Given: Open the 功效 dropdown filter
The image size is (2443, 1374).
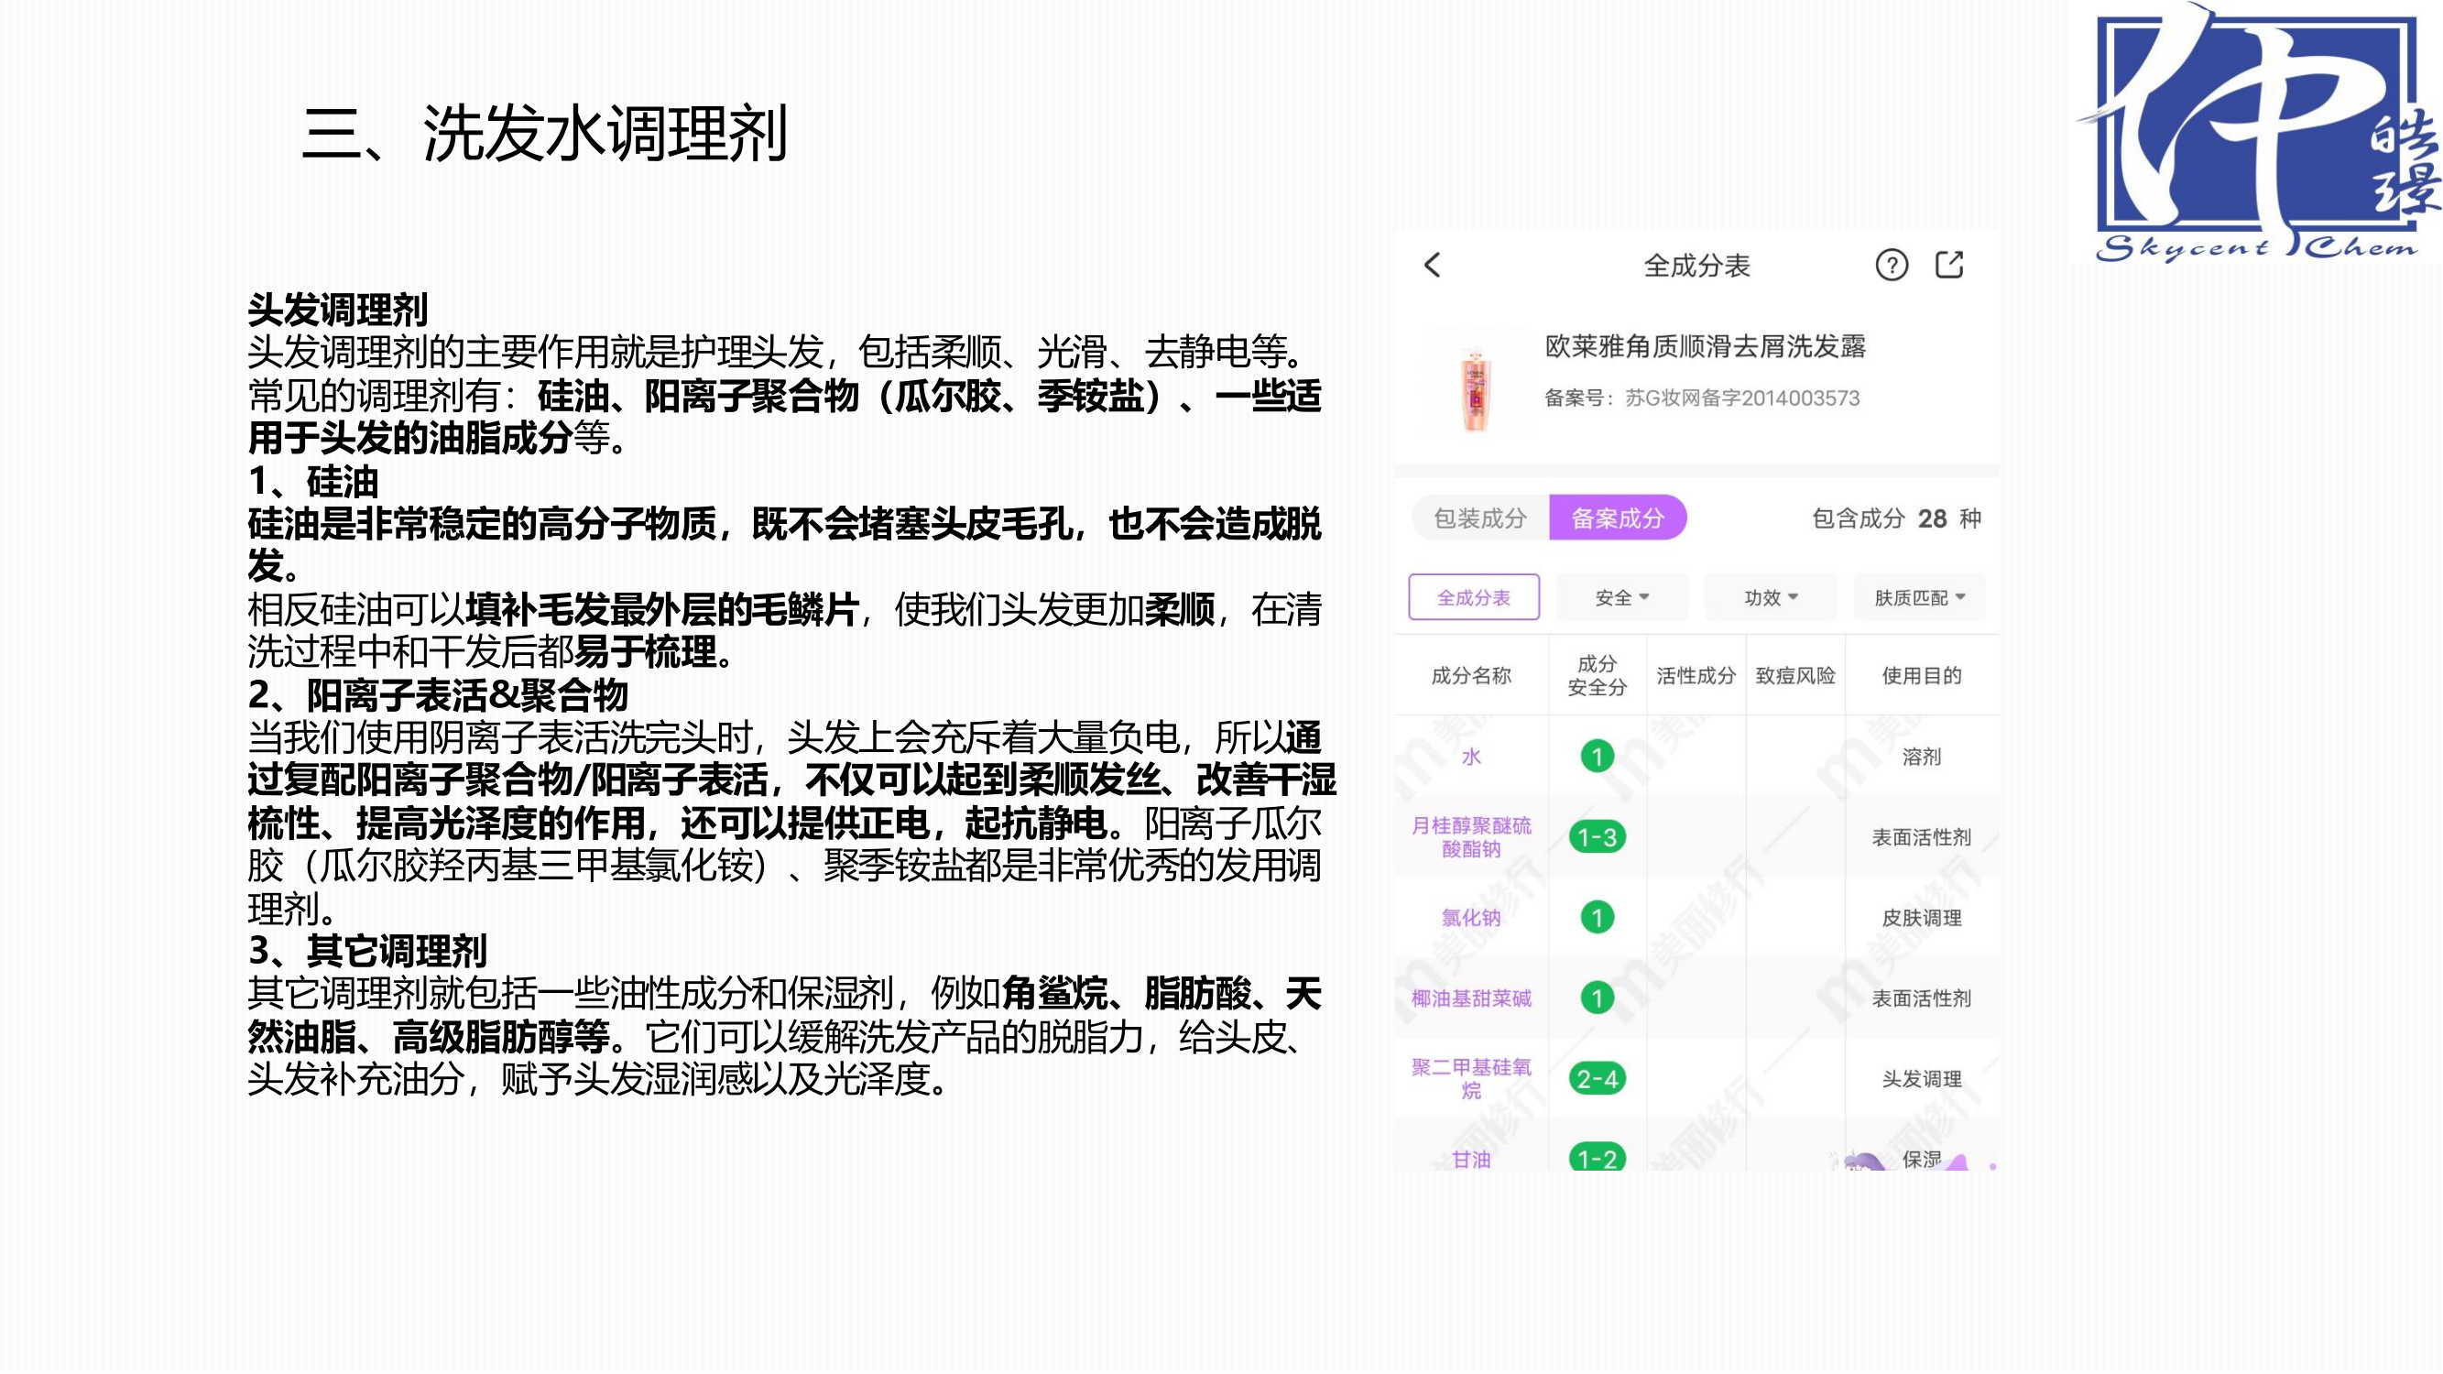Looking at the screenshot, I should pos(1770,597).
